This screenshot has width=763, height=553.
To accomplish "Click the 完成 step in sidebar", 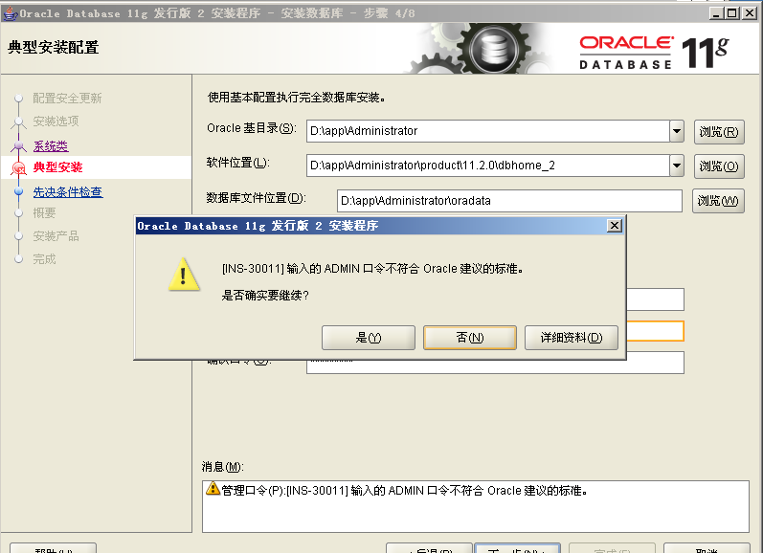I will 44,259.
